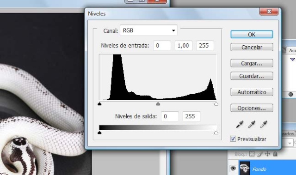Click the levels histogram graph

click(x=158, y=77)
